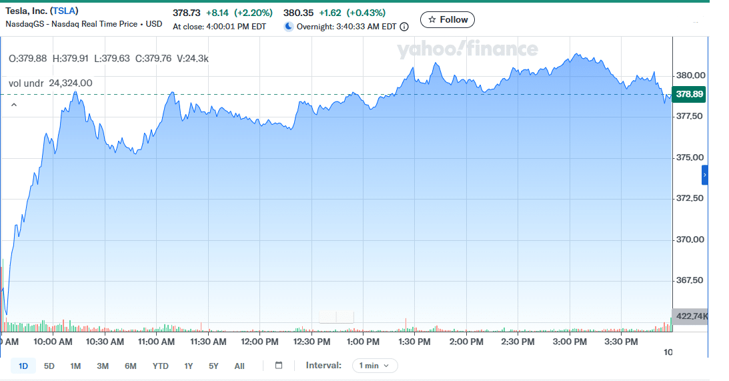Click the 2:00 PM time label
The width and height of the screenshot is (729, 381).
click(x=466, y=342)
